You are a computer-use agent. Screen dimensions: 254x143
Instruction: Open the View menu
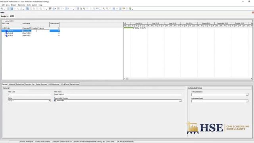pos(8,5)
